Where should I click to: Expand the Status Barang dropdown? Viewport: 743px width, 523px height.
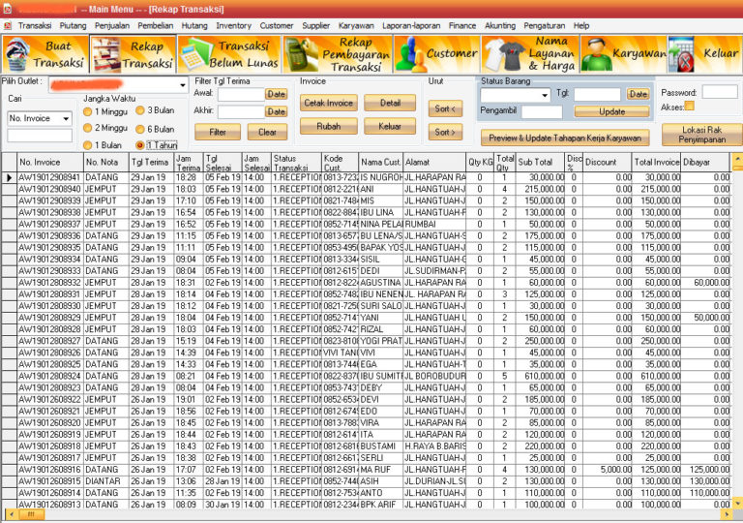545,95
